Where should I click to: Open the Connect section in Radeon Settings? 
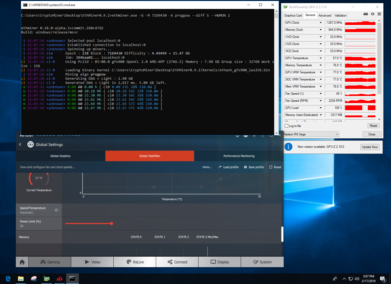coord(177,262)
